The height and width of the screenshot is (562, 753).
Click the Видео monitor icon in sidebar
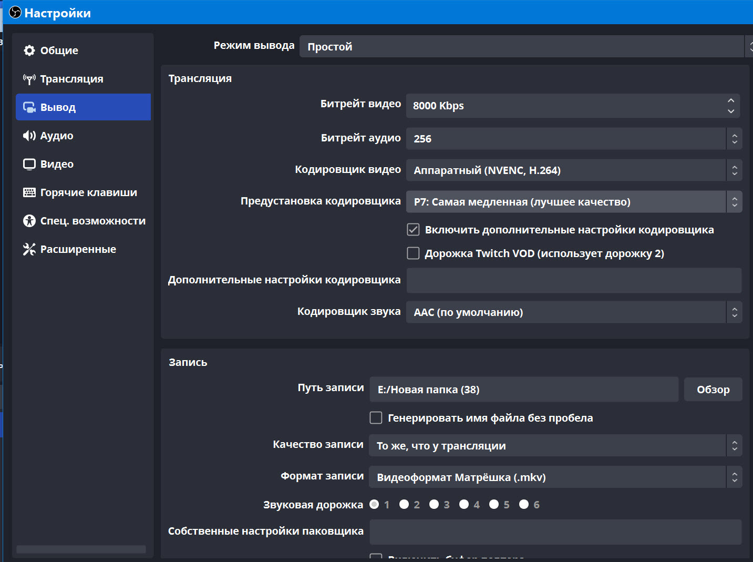[29, 164]
